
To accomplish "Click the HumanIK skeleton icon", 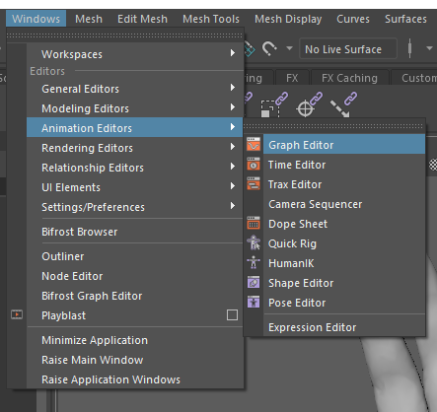I will pyautogui.click(x=254, y=262).
